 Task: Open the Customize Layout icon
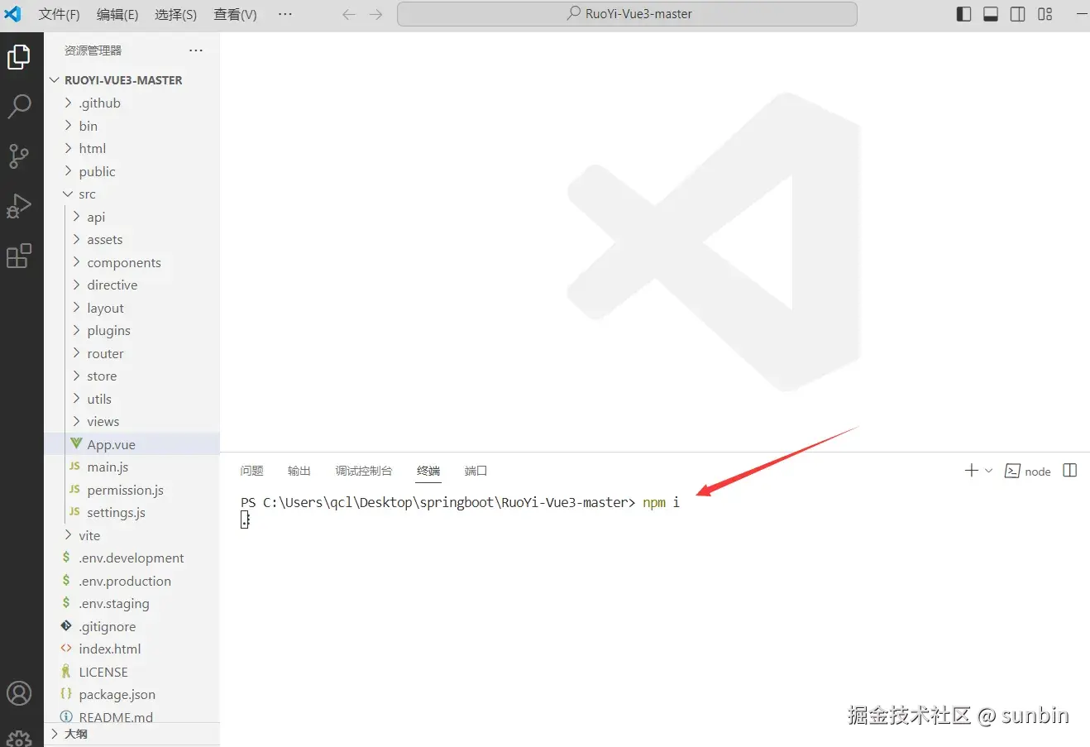(x=1045, y=14)
